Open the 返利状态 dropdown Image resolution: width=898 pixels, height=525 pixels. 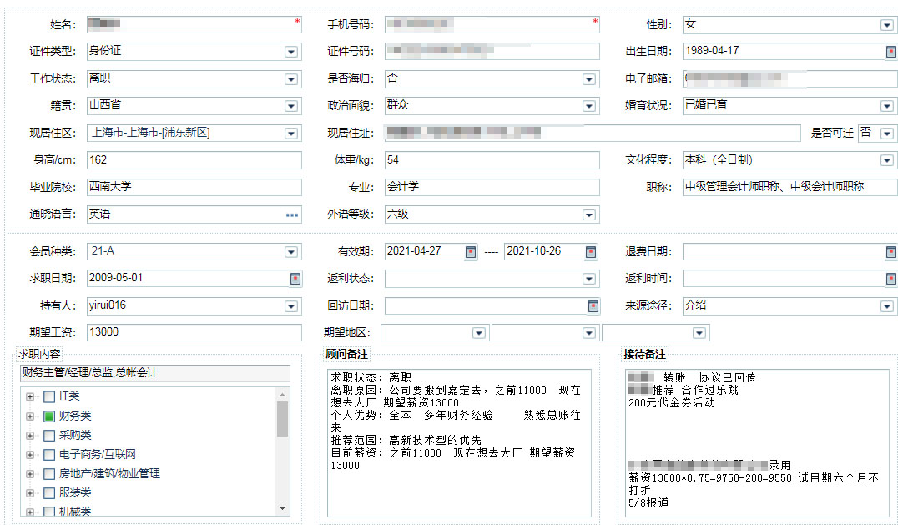click(x=588, y=279)
